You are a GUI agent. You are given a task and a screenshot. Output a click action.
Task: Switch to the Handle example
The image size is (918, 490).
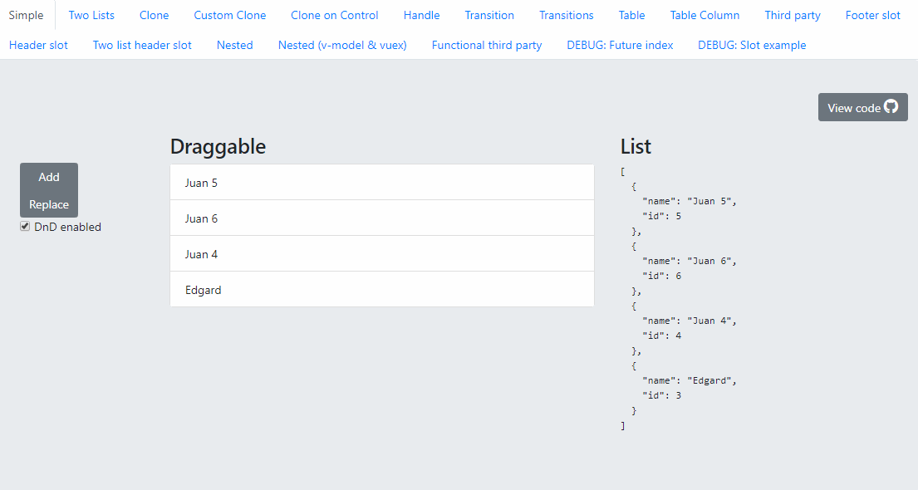pyautogui.click(x=421, y=15)
